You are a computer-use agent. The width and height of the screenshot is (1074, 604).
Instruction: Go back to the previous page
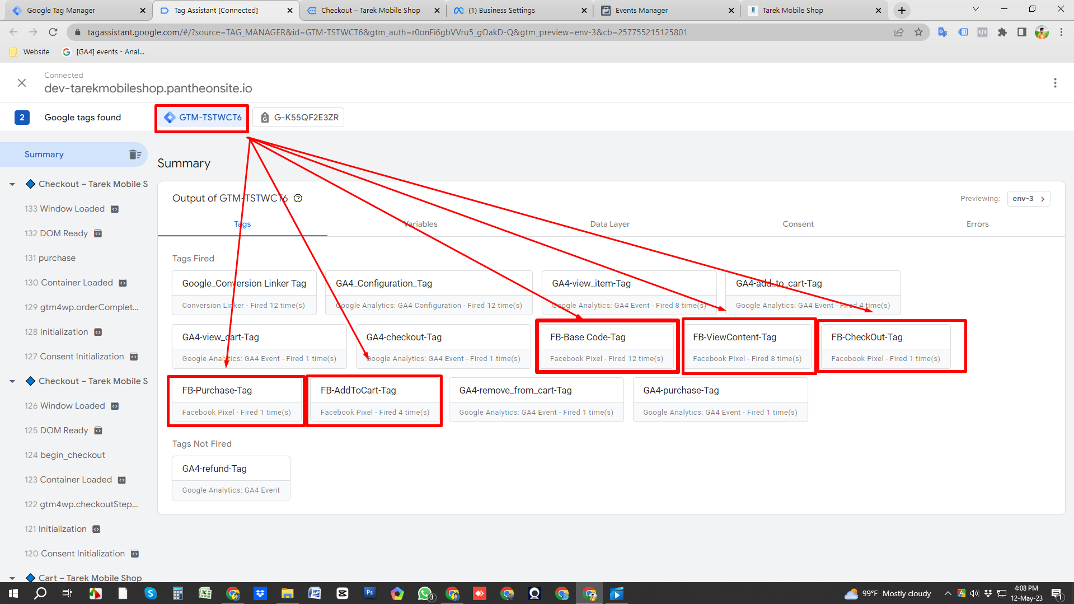[14, 32]
